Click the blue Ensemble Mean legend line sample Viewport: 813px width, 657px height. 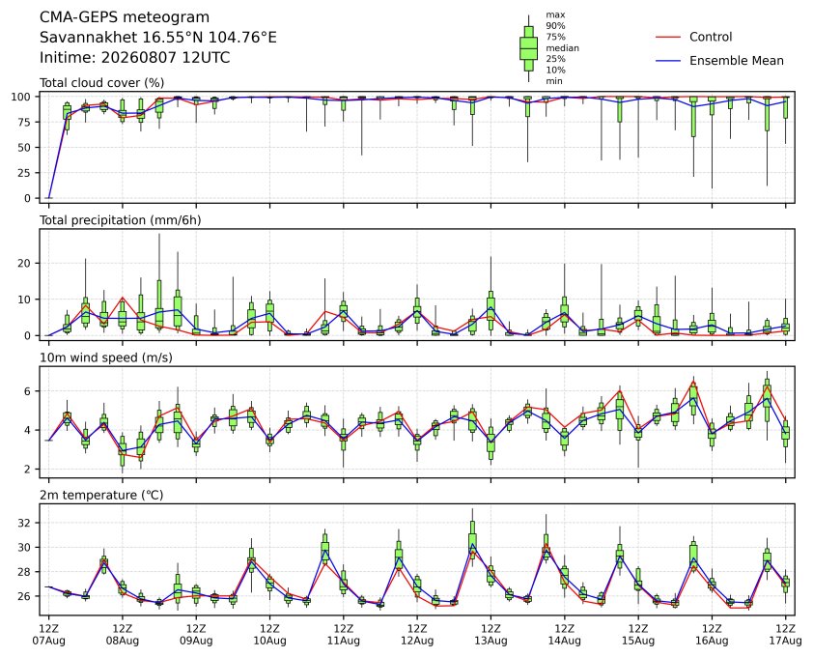668,61
